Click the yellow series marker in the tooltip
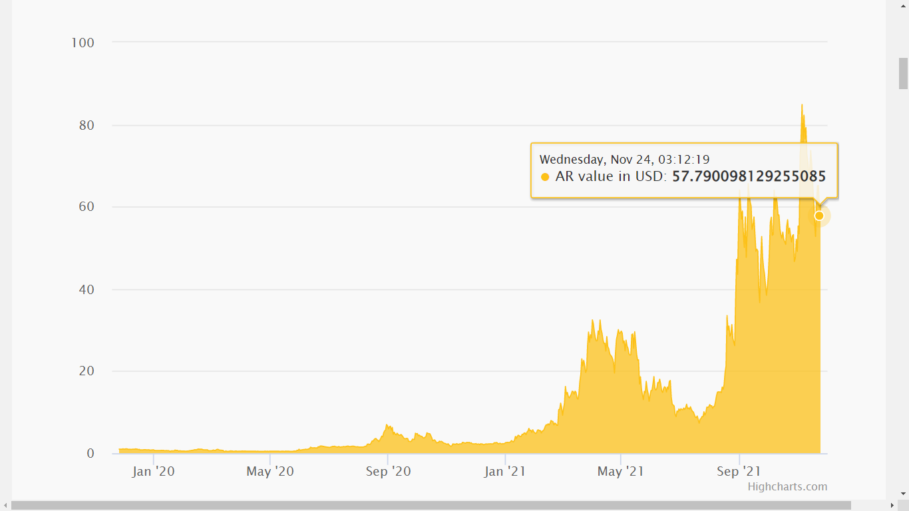The width and height of the screenshot is (909, 511). click(546, 176)
